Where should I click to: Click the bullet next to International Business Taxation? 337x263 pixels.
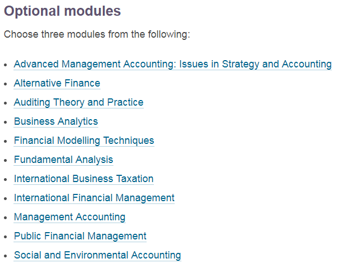coord(6,180)
